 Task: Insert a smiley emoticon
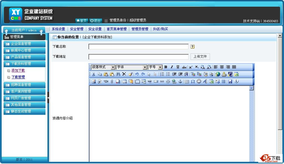pyautogui.click(x=199, y=81)
